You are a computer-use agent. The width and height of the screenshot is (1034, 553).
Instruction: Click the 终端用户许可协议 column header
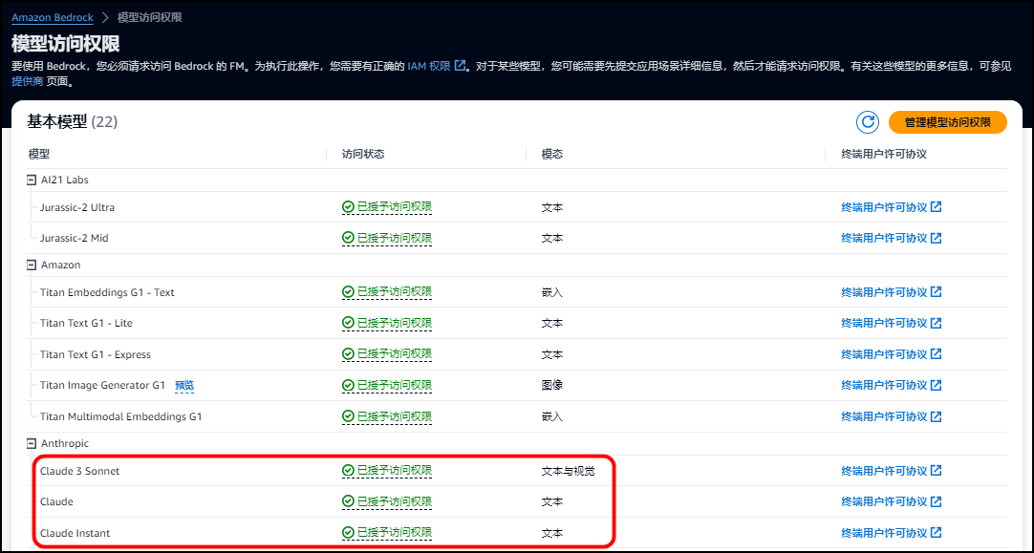(x=884, y=154)
